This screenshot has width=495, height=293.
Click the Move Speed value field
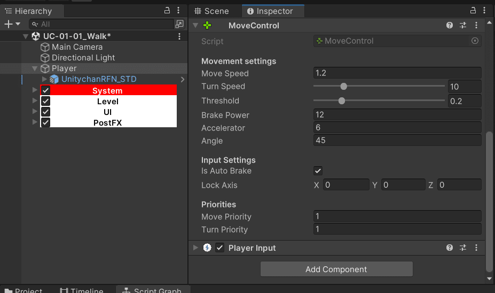pos(397,73)
